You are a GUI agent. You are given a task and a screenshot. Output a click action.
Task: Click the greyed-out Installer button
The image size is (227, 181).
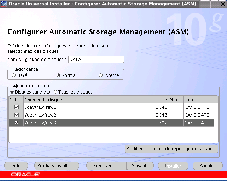pos(173,166)
